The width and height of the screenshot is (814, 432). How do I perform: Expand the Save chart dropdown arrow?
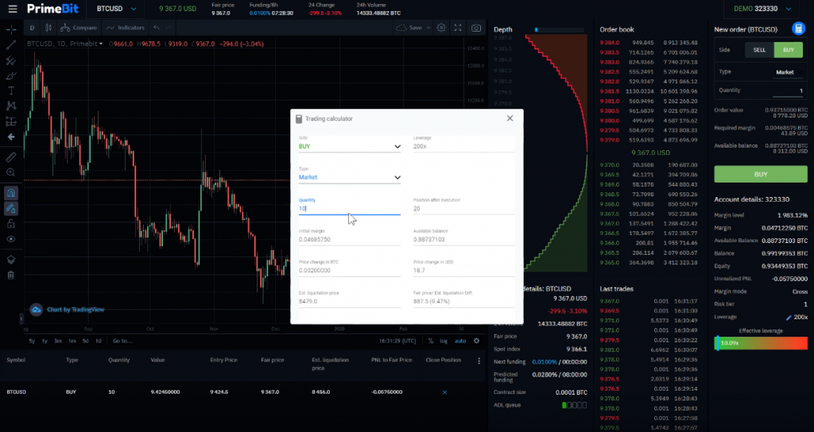428,28
